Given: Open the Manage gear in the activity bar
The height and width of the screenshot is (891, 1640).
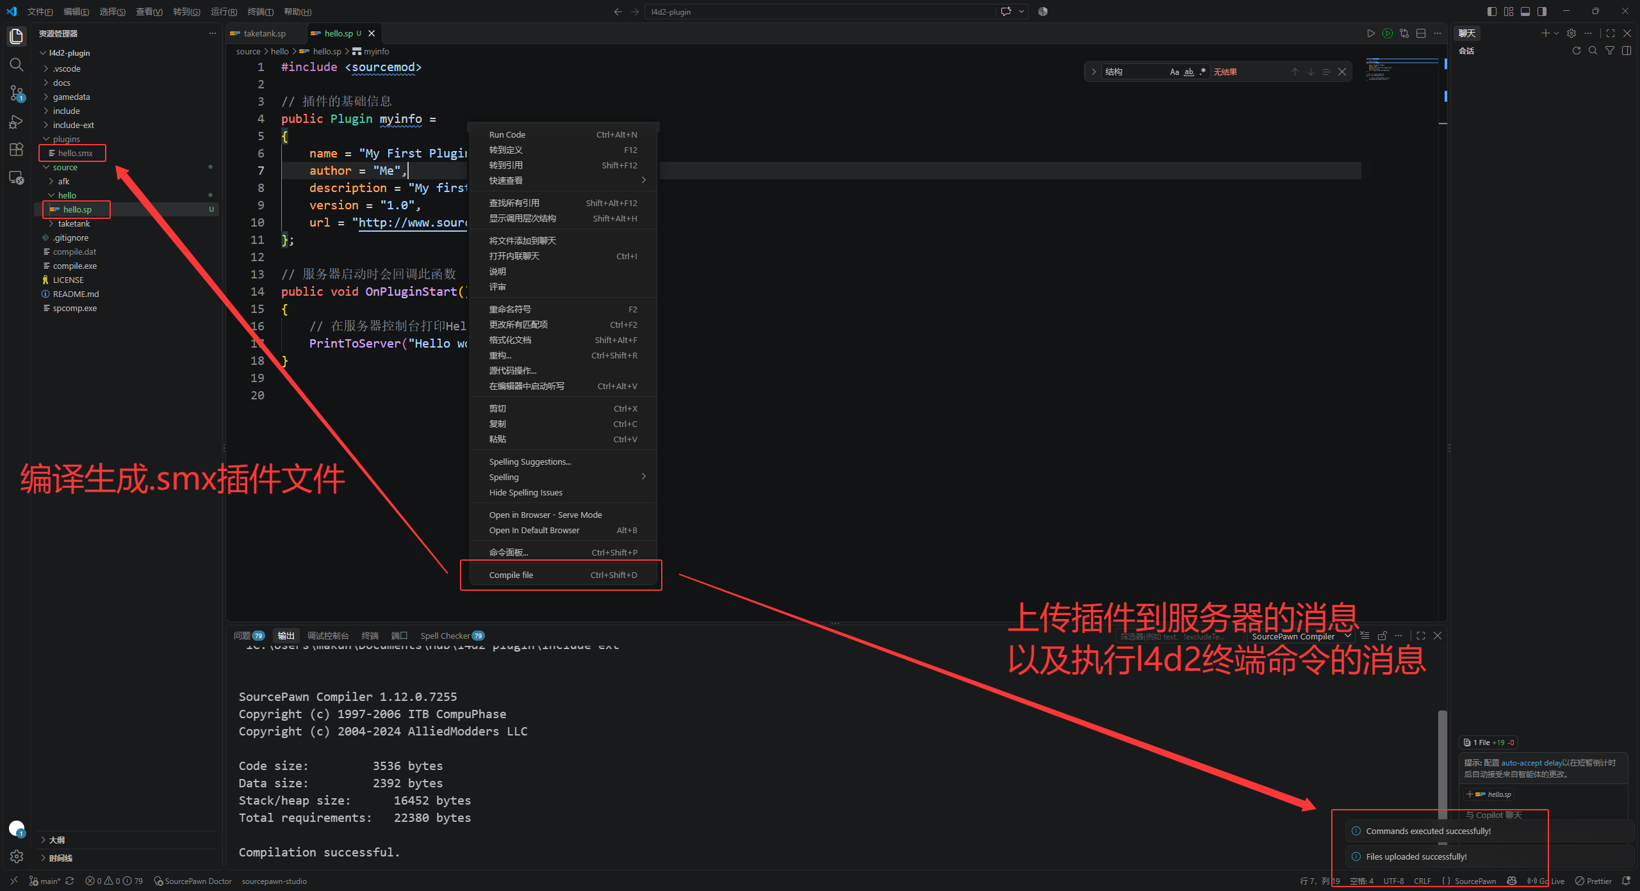Looking at the screenshot, I should coord(17,856).
